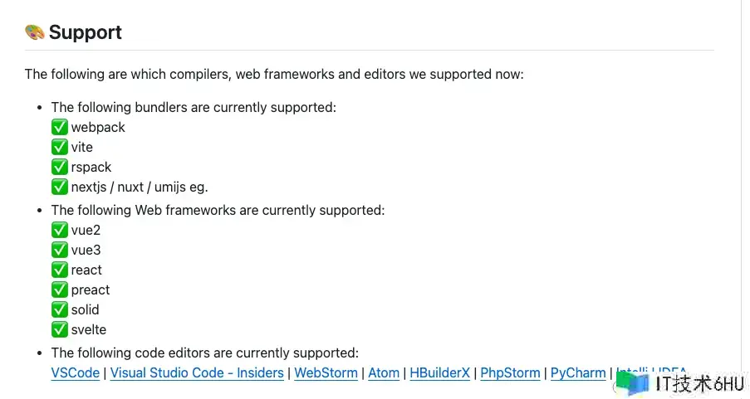The width and height of the screenshot is (750, 399).
Task: Click the green checkmark beside rspack
Action: pos(59,167)
